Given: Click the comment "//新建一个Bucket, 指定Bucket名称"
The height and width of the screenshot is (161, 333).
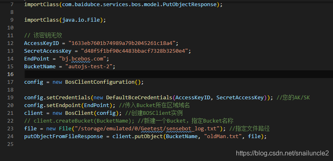Looking at the screenshot, I should [186, 121].
